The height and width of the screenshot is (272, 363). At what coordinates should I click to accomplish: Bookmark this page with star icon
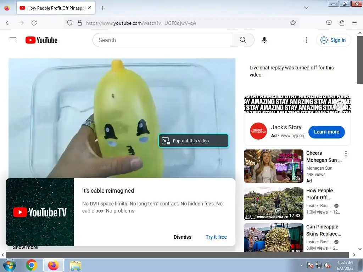[293, 23]
